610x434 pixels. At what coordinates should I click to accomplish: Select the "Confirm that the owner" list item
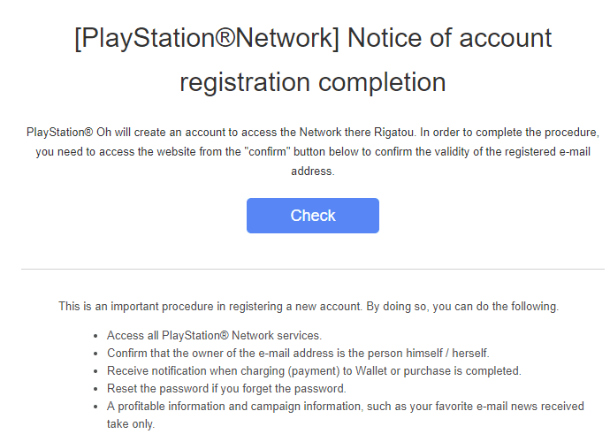[x=298, y=353]
